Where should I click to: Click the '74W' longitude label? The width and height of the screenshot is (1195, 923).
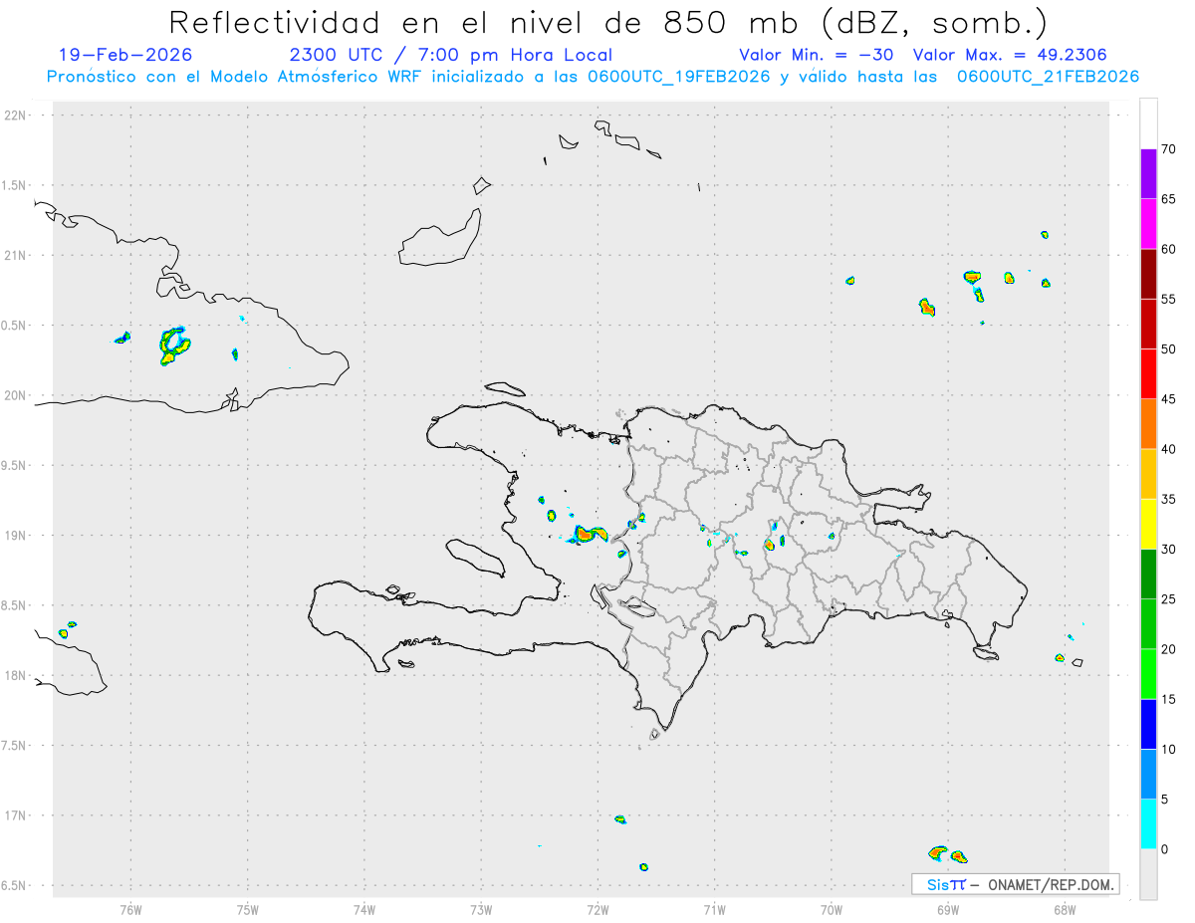(x=364, y=909)
